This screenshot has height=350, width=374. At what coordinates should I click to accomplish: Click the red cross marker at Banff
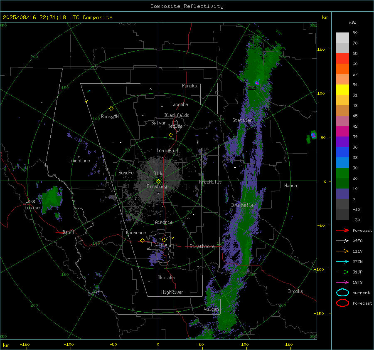(x=59, y=232)
